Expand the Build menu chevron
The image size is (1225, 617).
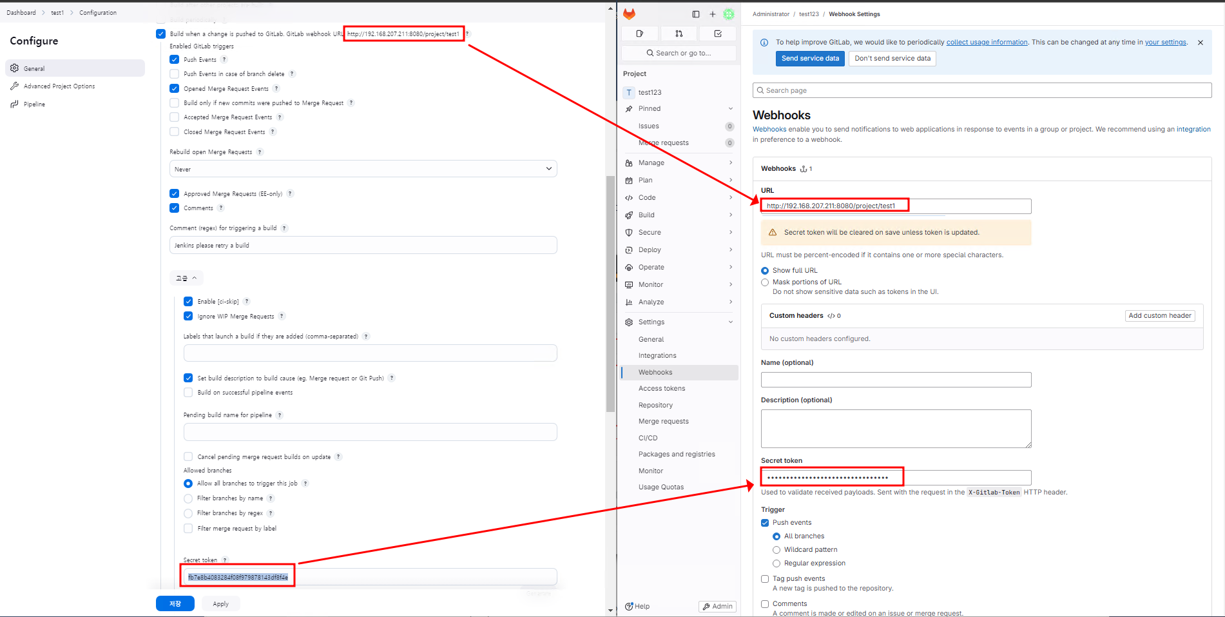[x=731, y=215]
